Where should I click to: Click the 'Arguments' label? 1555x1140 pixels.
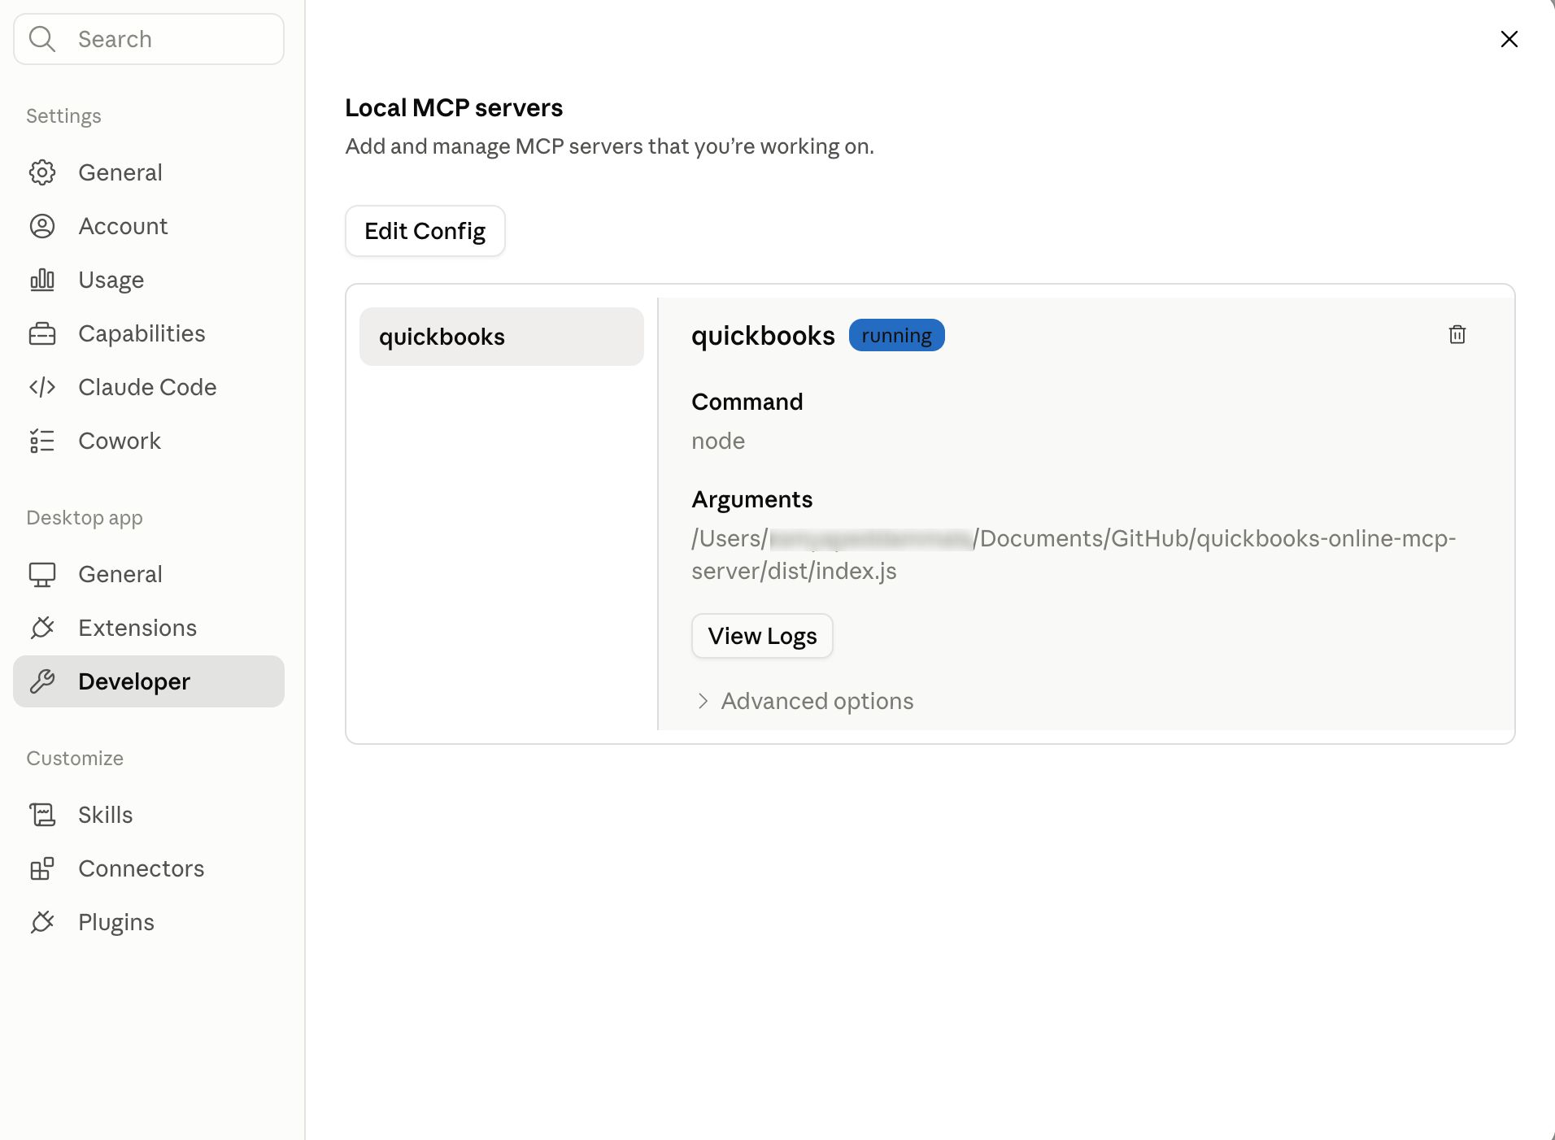coord(752,499)
